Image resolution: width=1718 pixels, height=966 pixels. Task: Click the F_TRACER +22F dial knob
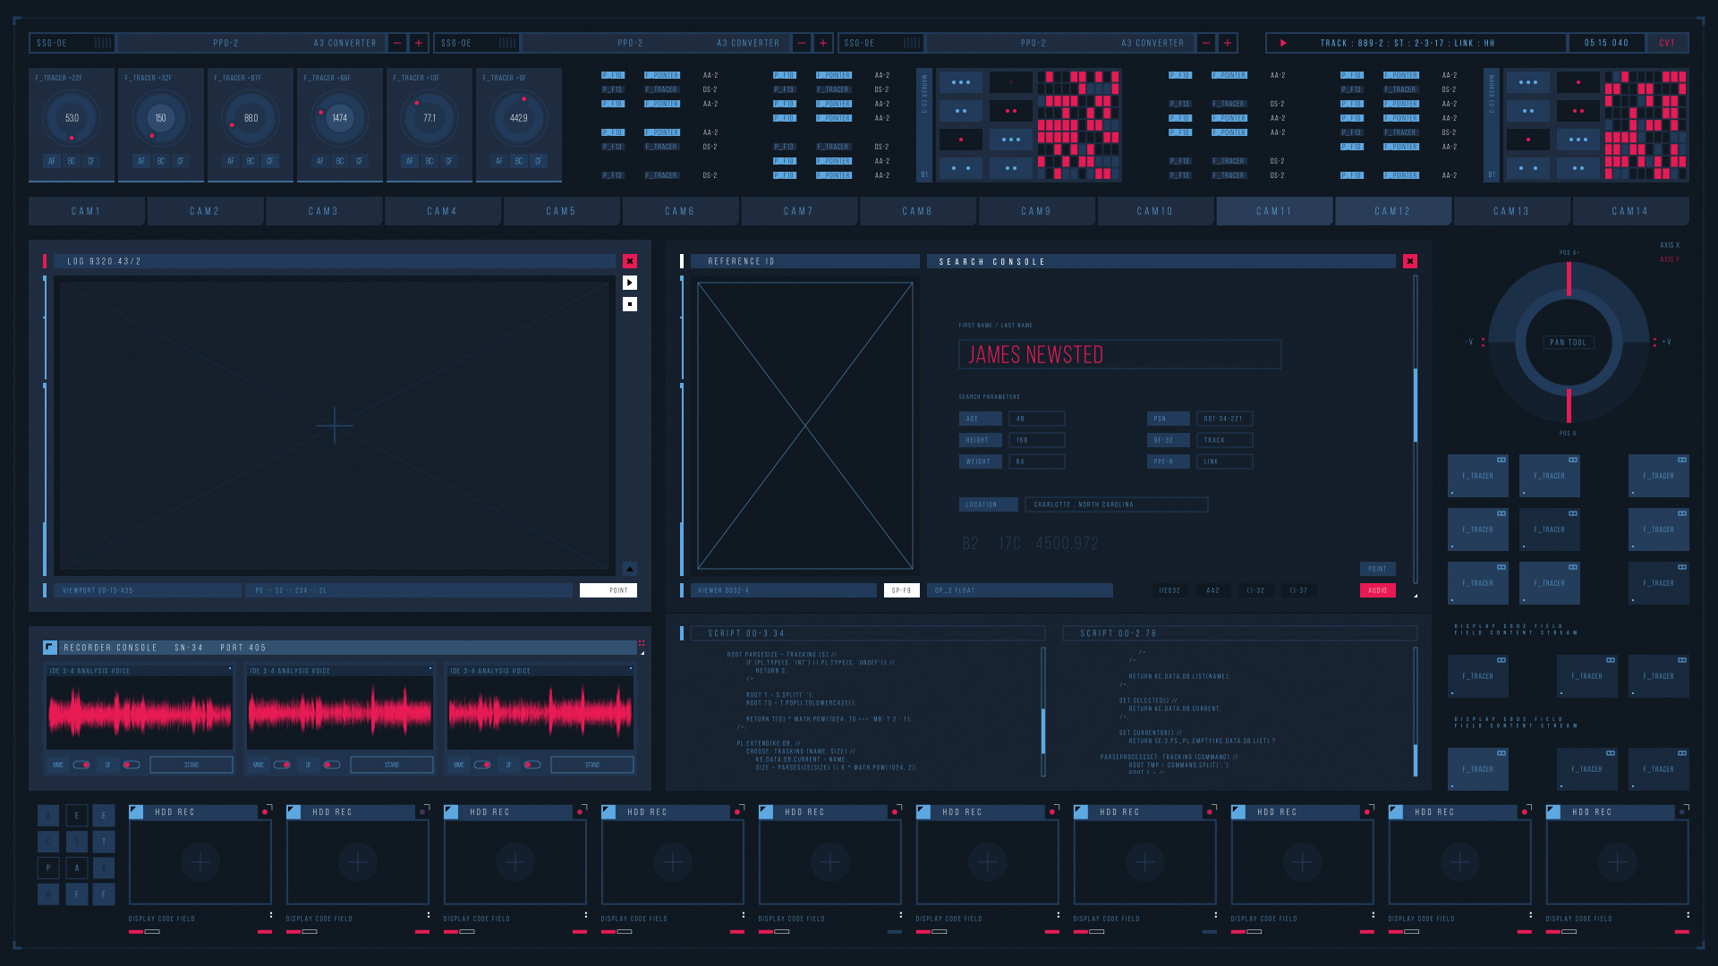point(72,118)
